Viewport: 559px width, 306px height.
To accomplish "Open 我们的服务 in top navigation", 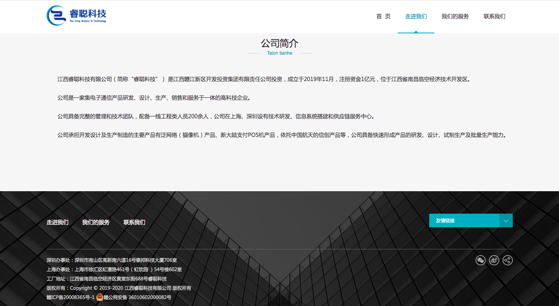I will click(x=455, y=16).
